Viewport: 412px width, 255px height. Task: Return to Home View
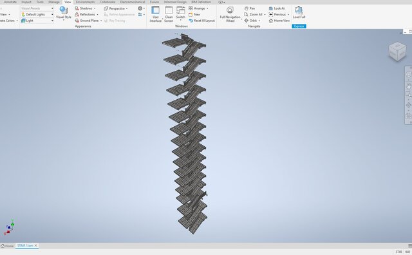click(x=279, y=21)
